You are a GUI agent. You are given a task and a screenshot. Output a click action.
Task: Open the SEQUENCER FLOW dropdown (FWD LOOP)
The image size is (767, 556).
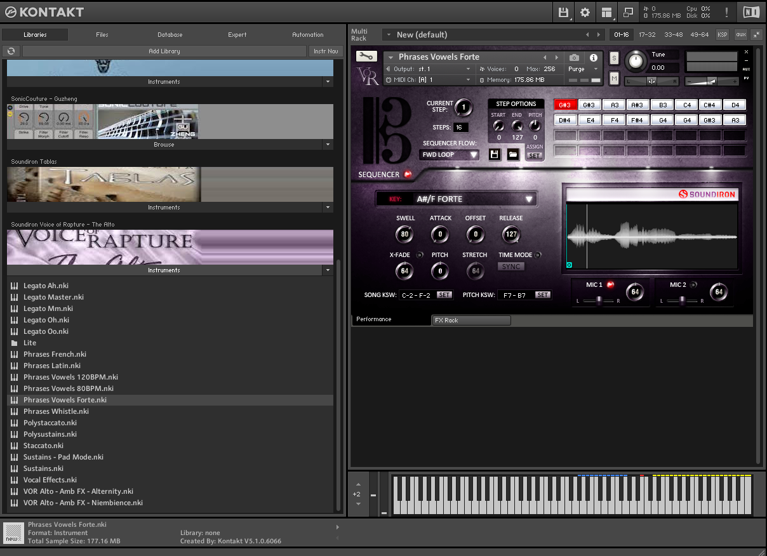[450, 154]
